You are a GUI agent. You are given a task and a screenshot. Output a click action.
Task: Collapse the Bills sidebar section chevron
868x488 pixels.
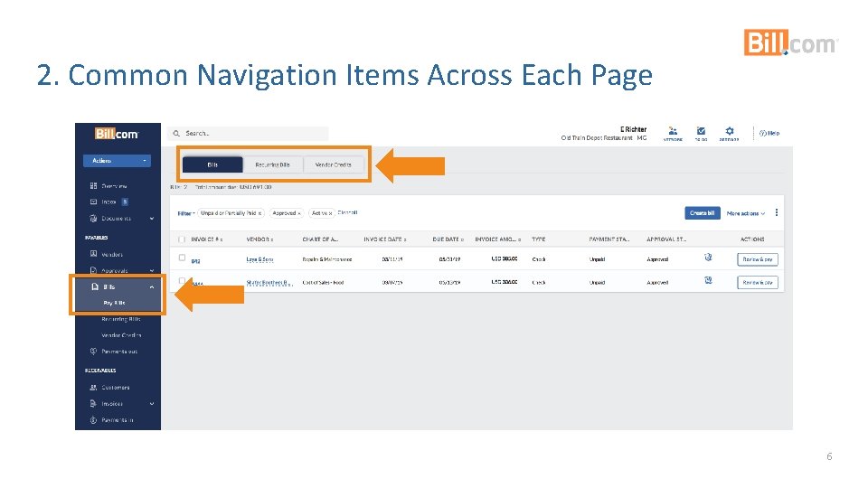152,287
